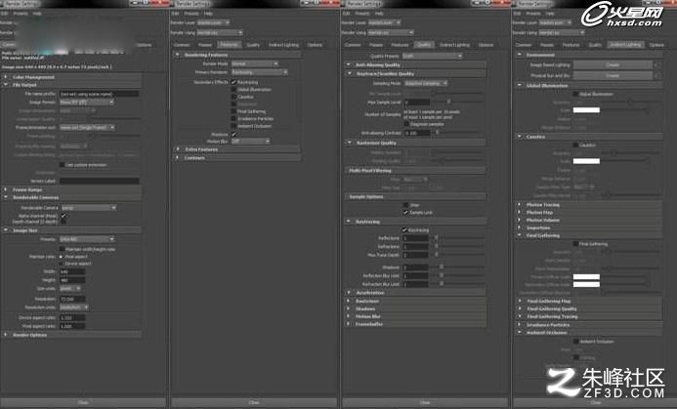This screenshot has height=409, width=677.
Task: Enable Diagnose samples checkbox in Quality window
Action: click(406, 124)
